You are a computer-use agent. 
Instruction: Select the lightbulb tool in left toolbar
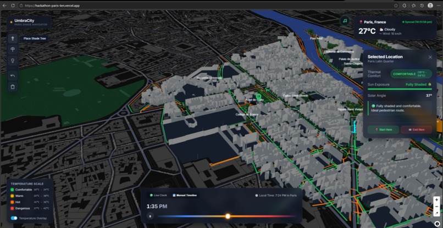click(x=13, y=60)
